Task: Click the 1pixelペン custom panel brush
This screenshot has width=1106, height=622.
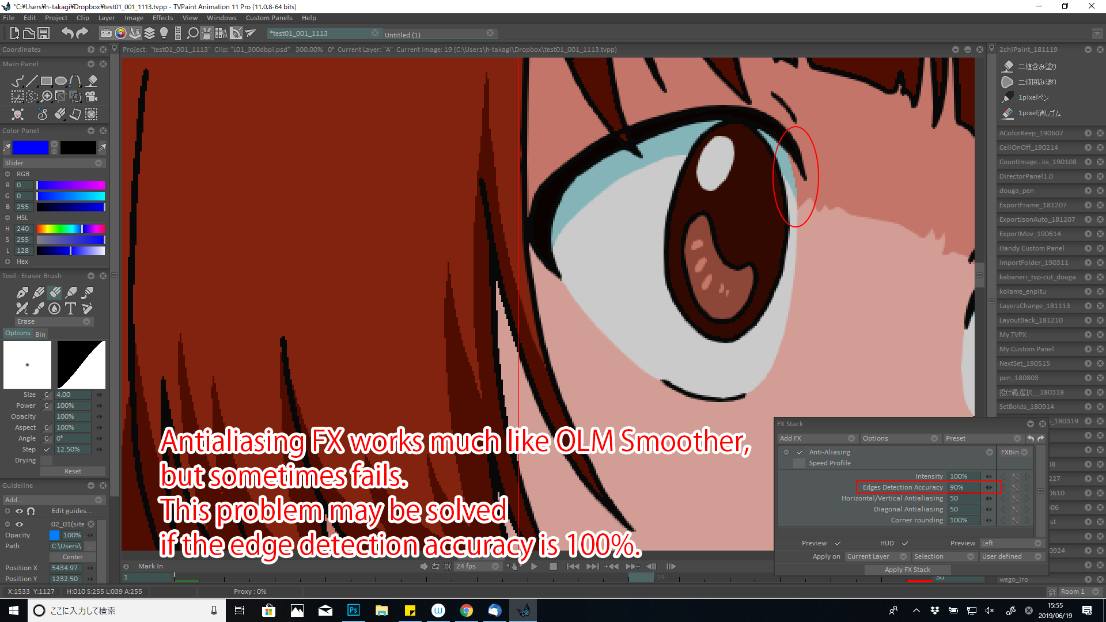Action: point(1033,97)
